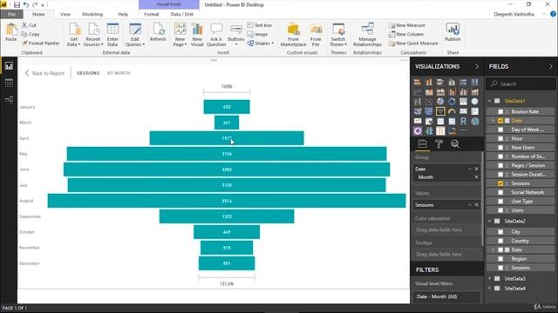Switch to Data view in sidebar

click(x=9, y=83)
